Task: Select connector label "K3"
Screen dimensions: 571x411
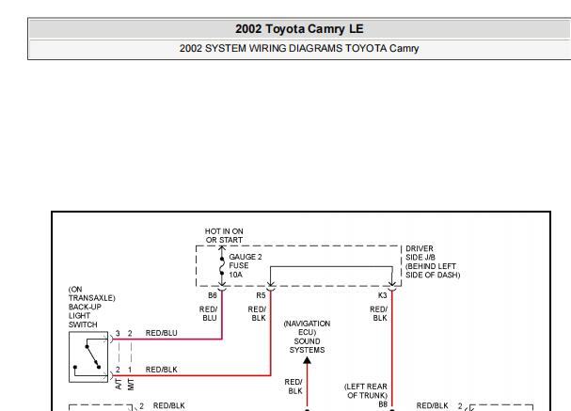Action: pyautogui.click(x=382, y=295)
